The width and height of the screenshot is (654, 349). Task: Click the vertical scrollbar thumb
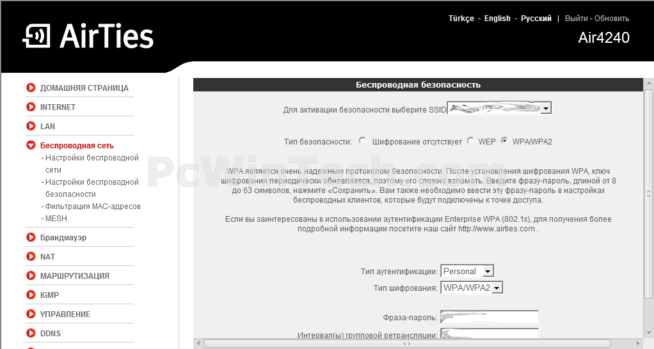[x=648, y=194]
